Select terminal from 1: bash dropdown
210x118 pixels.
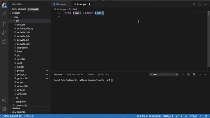tap(164, 74)
